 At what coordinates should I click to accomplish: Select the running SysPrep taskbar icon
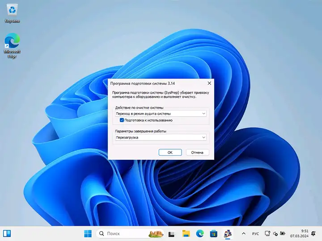[228, 233]
